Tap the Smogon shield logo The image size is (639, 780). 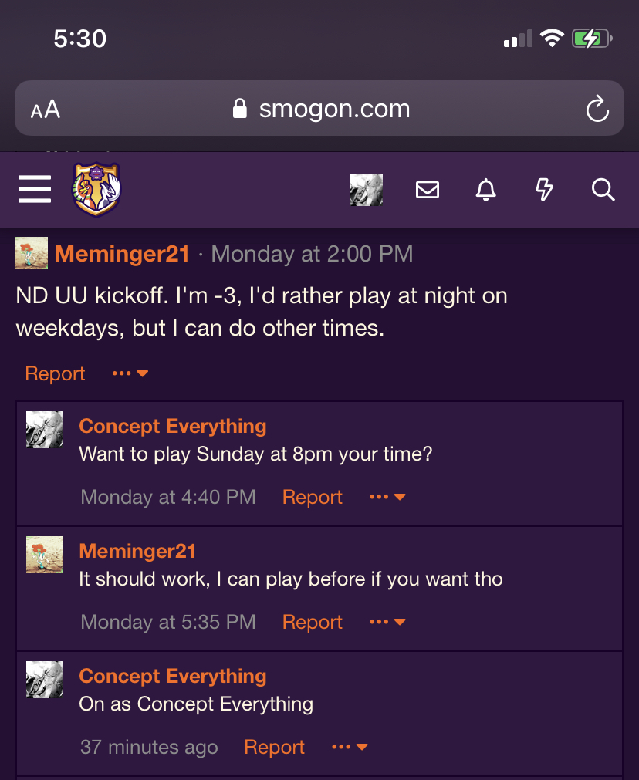click(x=96, y=189)
